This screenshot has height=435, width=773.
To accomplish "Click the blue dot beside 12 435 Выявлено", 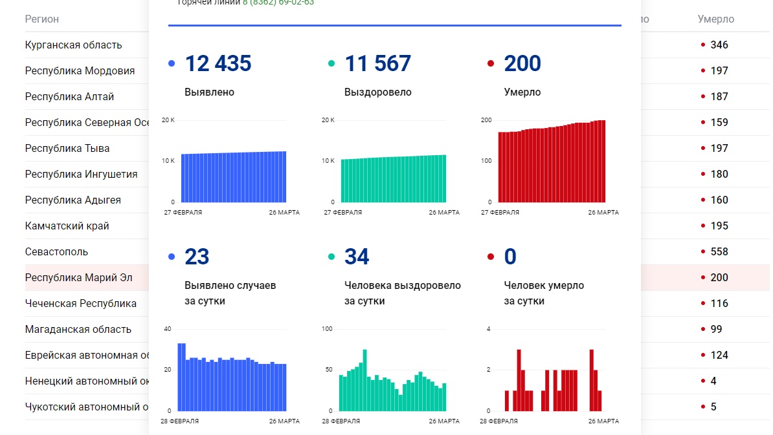I will click(172, 63).
